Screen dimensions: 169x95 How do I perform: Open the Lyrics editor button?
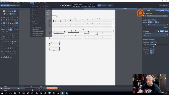(x=6, y=14)
